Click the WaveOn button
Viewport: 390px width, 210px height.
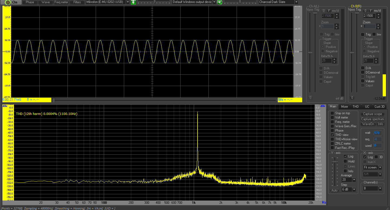[x=368, y=124]
